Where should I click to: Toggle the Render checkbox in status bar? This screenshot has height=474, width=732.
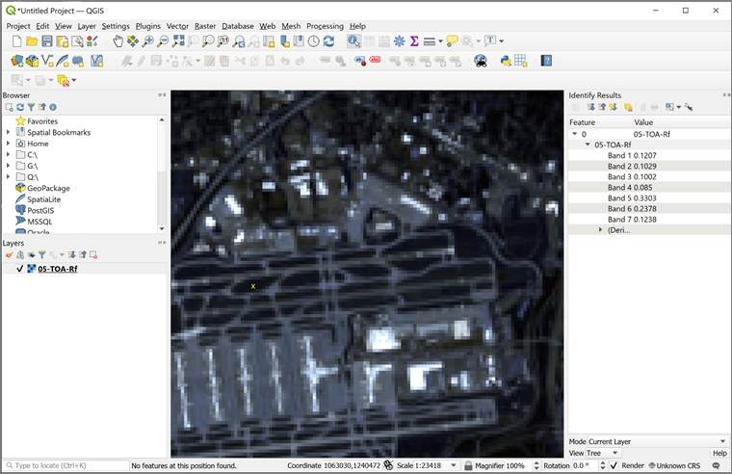pyautogui.click(x=614, y=465)
